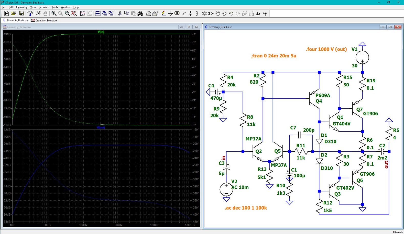Click the .ac dec 100 1 100k directive

(246, 208)
